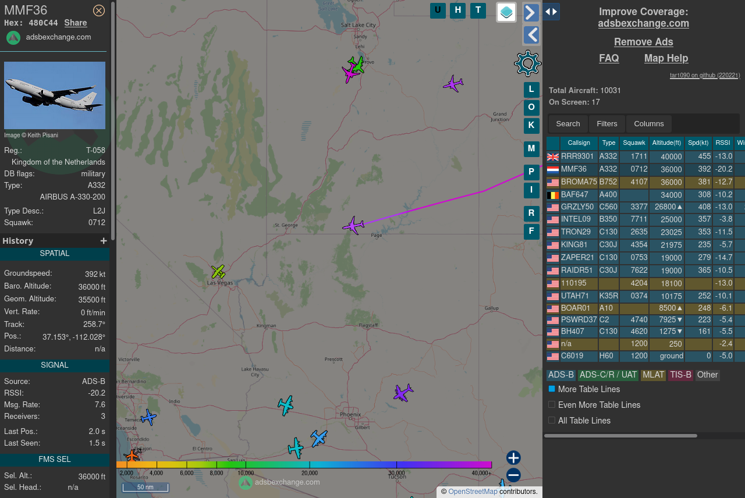Enable More Table Lines checkbox
Image resolution: width=745 pixels, height=498 pixels.
[552, 389]
